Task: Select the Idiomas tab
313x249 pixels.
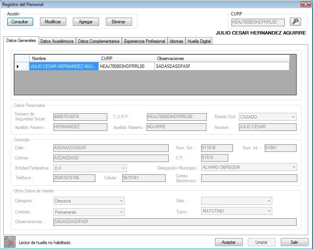Action: pos(177,41)
